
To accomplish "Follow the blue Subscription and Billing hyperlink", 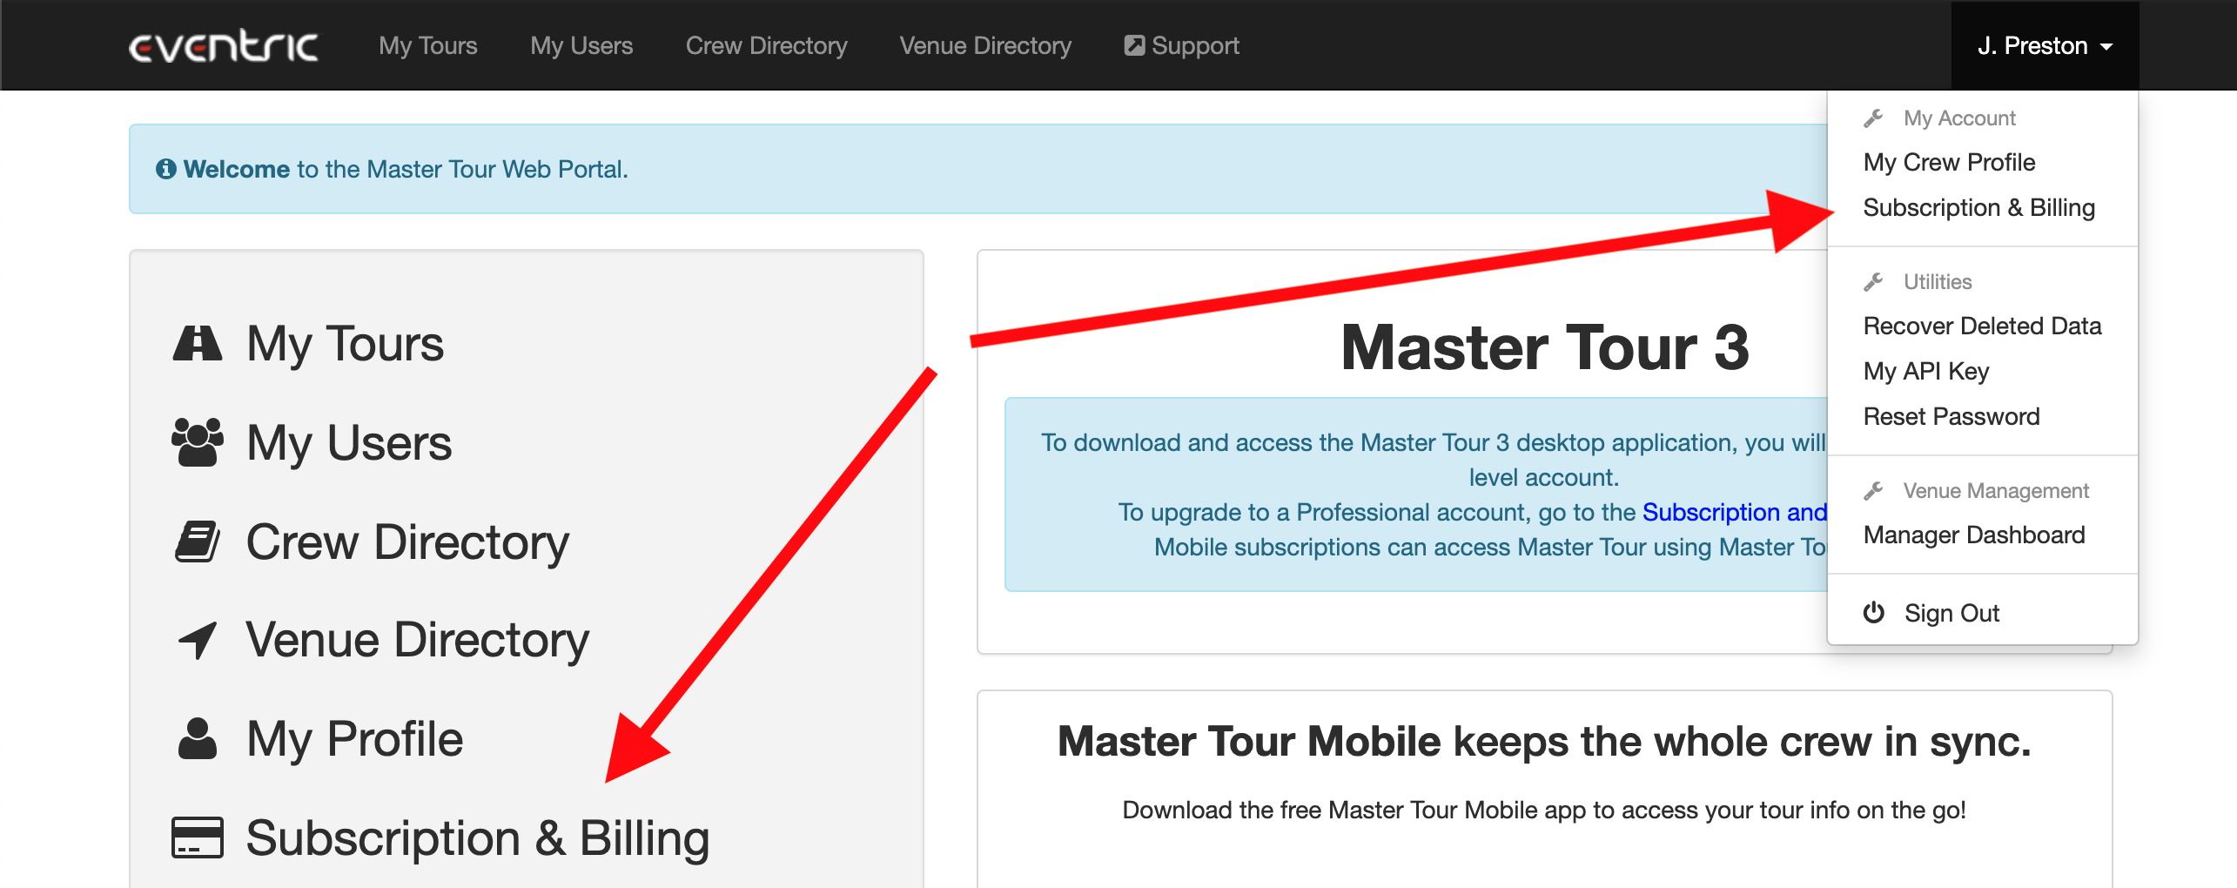I will tap(1734, 512).
